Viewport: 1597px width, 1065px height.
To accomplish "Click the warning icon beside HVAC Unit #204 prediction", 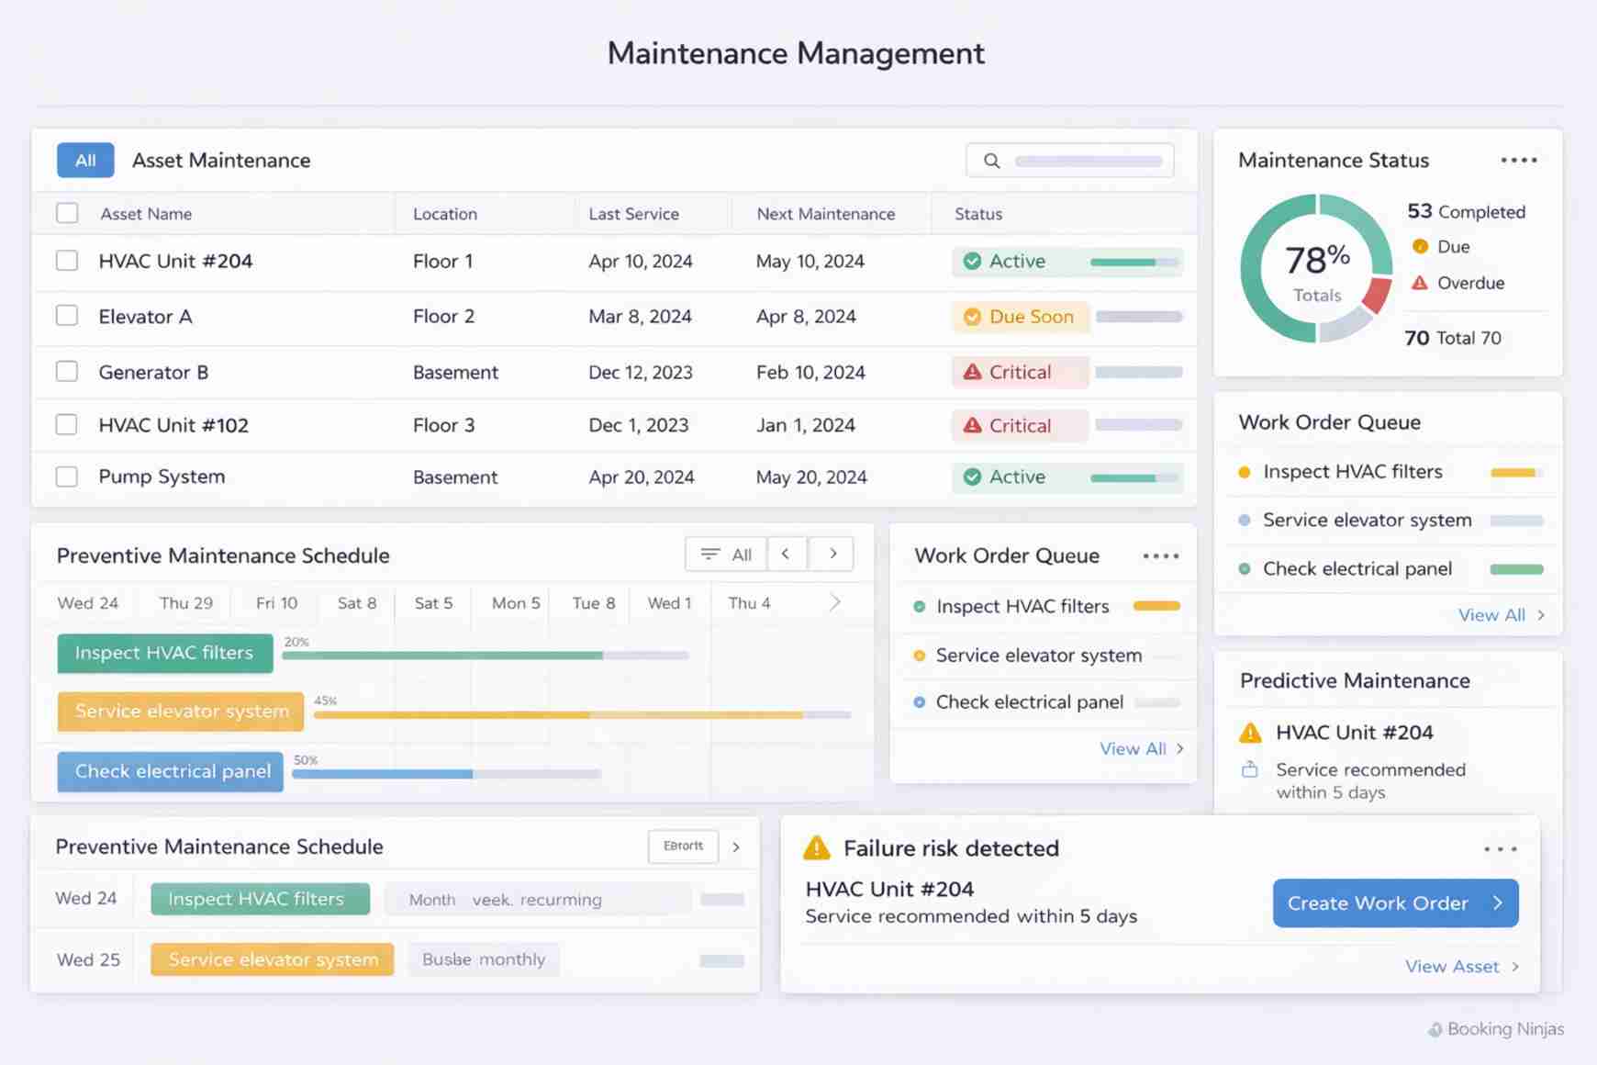I will 1250,732.
